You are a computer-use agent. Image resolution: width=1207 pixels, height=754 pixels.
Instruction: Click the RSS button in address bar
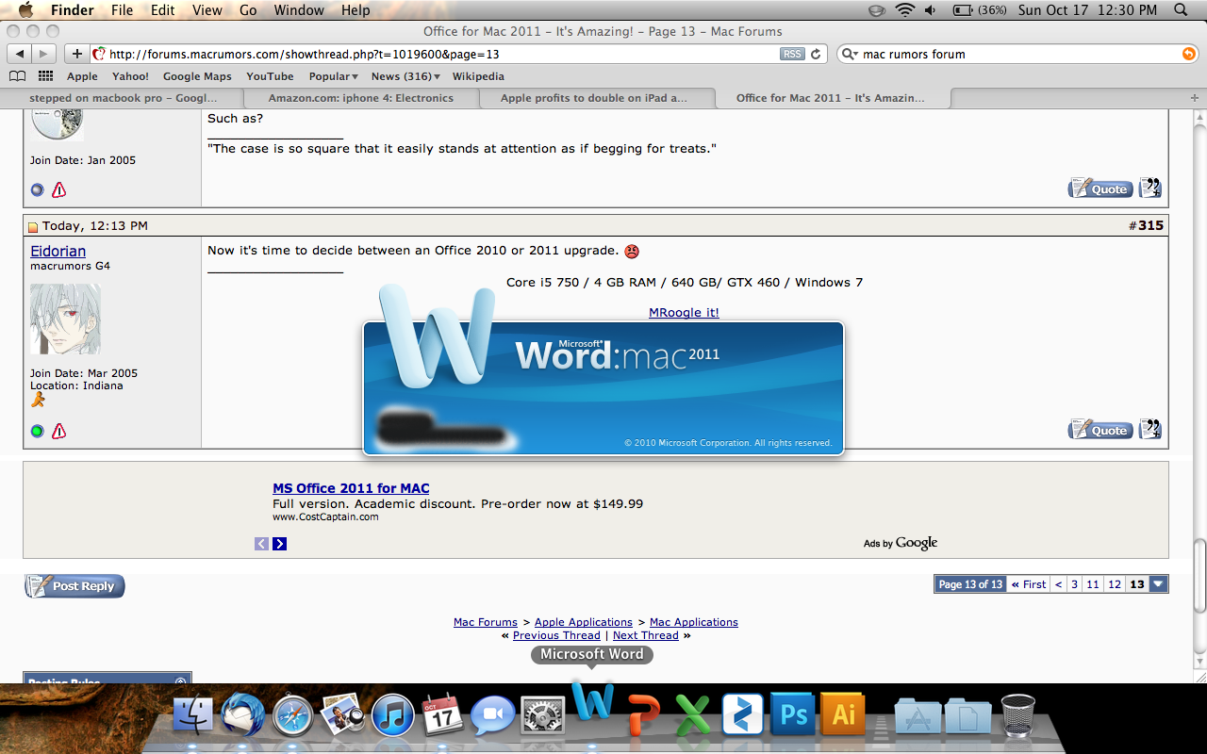[792, 54]
